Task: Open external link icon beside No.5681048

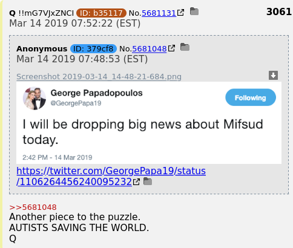Action: [x=171, y=48]
